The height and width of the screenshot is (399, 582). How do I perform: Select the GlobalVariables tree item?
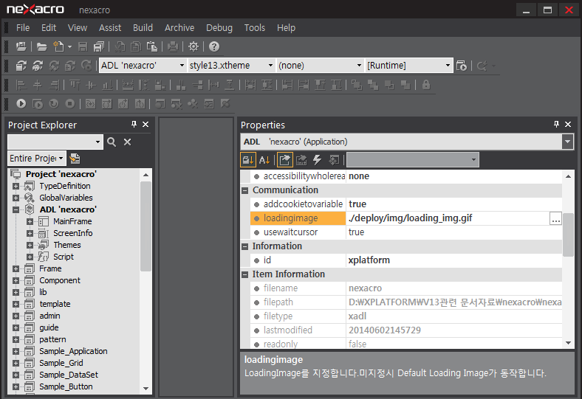tap(66, 198)
